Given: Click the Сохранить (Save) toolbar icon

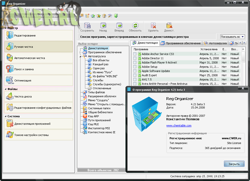Looking at the screenshot, I should pos(87,26).
